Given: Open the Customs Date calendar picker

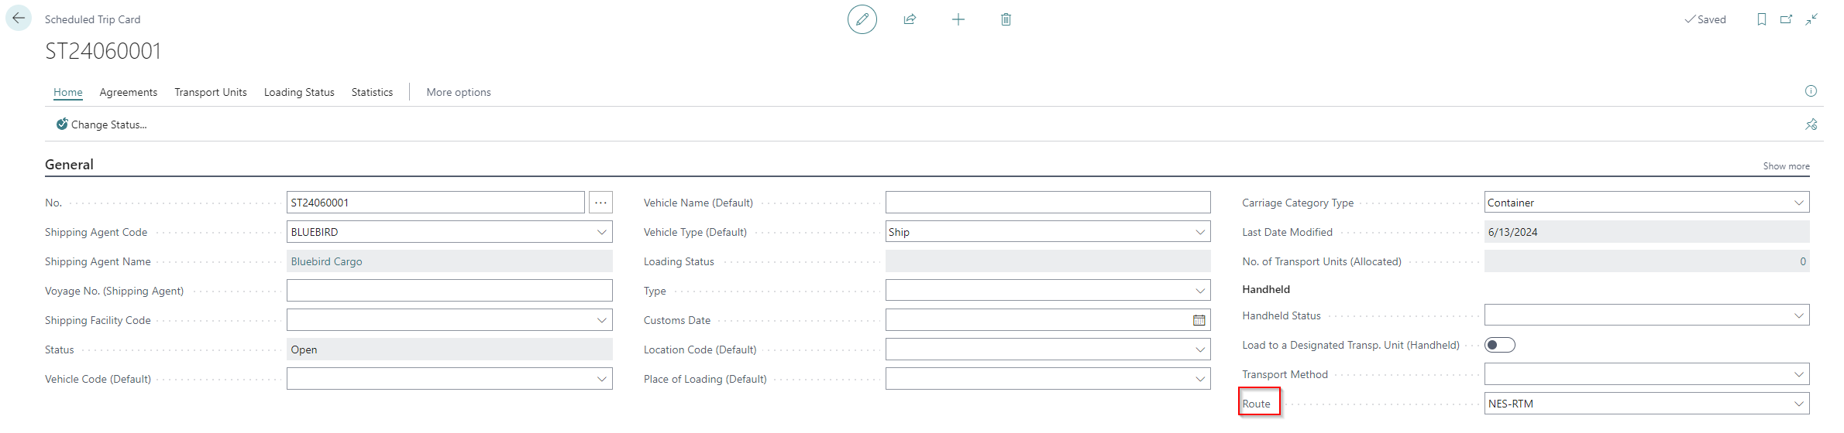Looking at the screenshot, I should tap(1199, 320).
